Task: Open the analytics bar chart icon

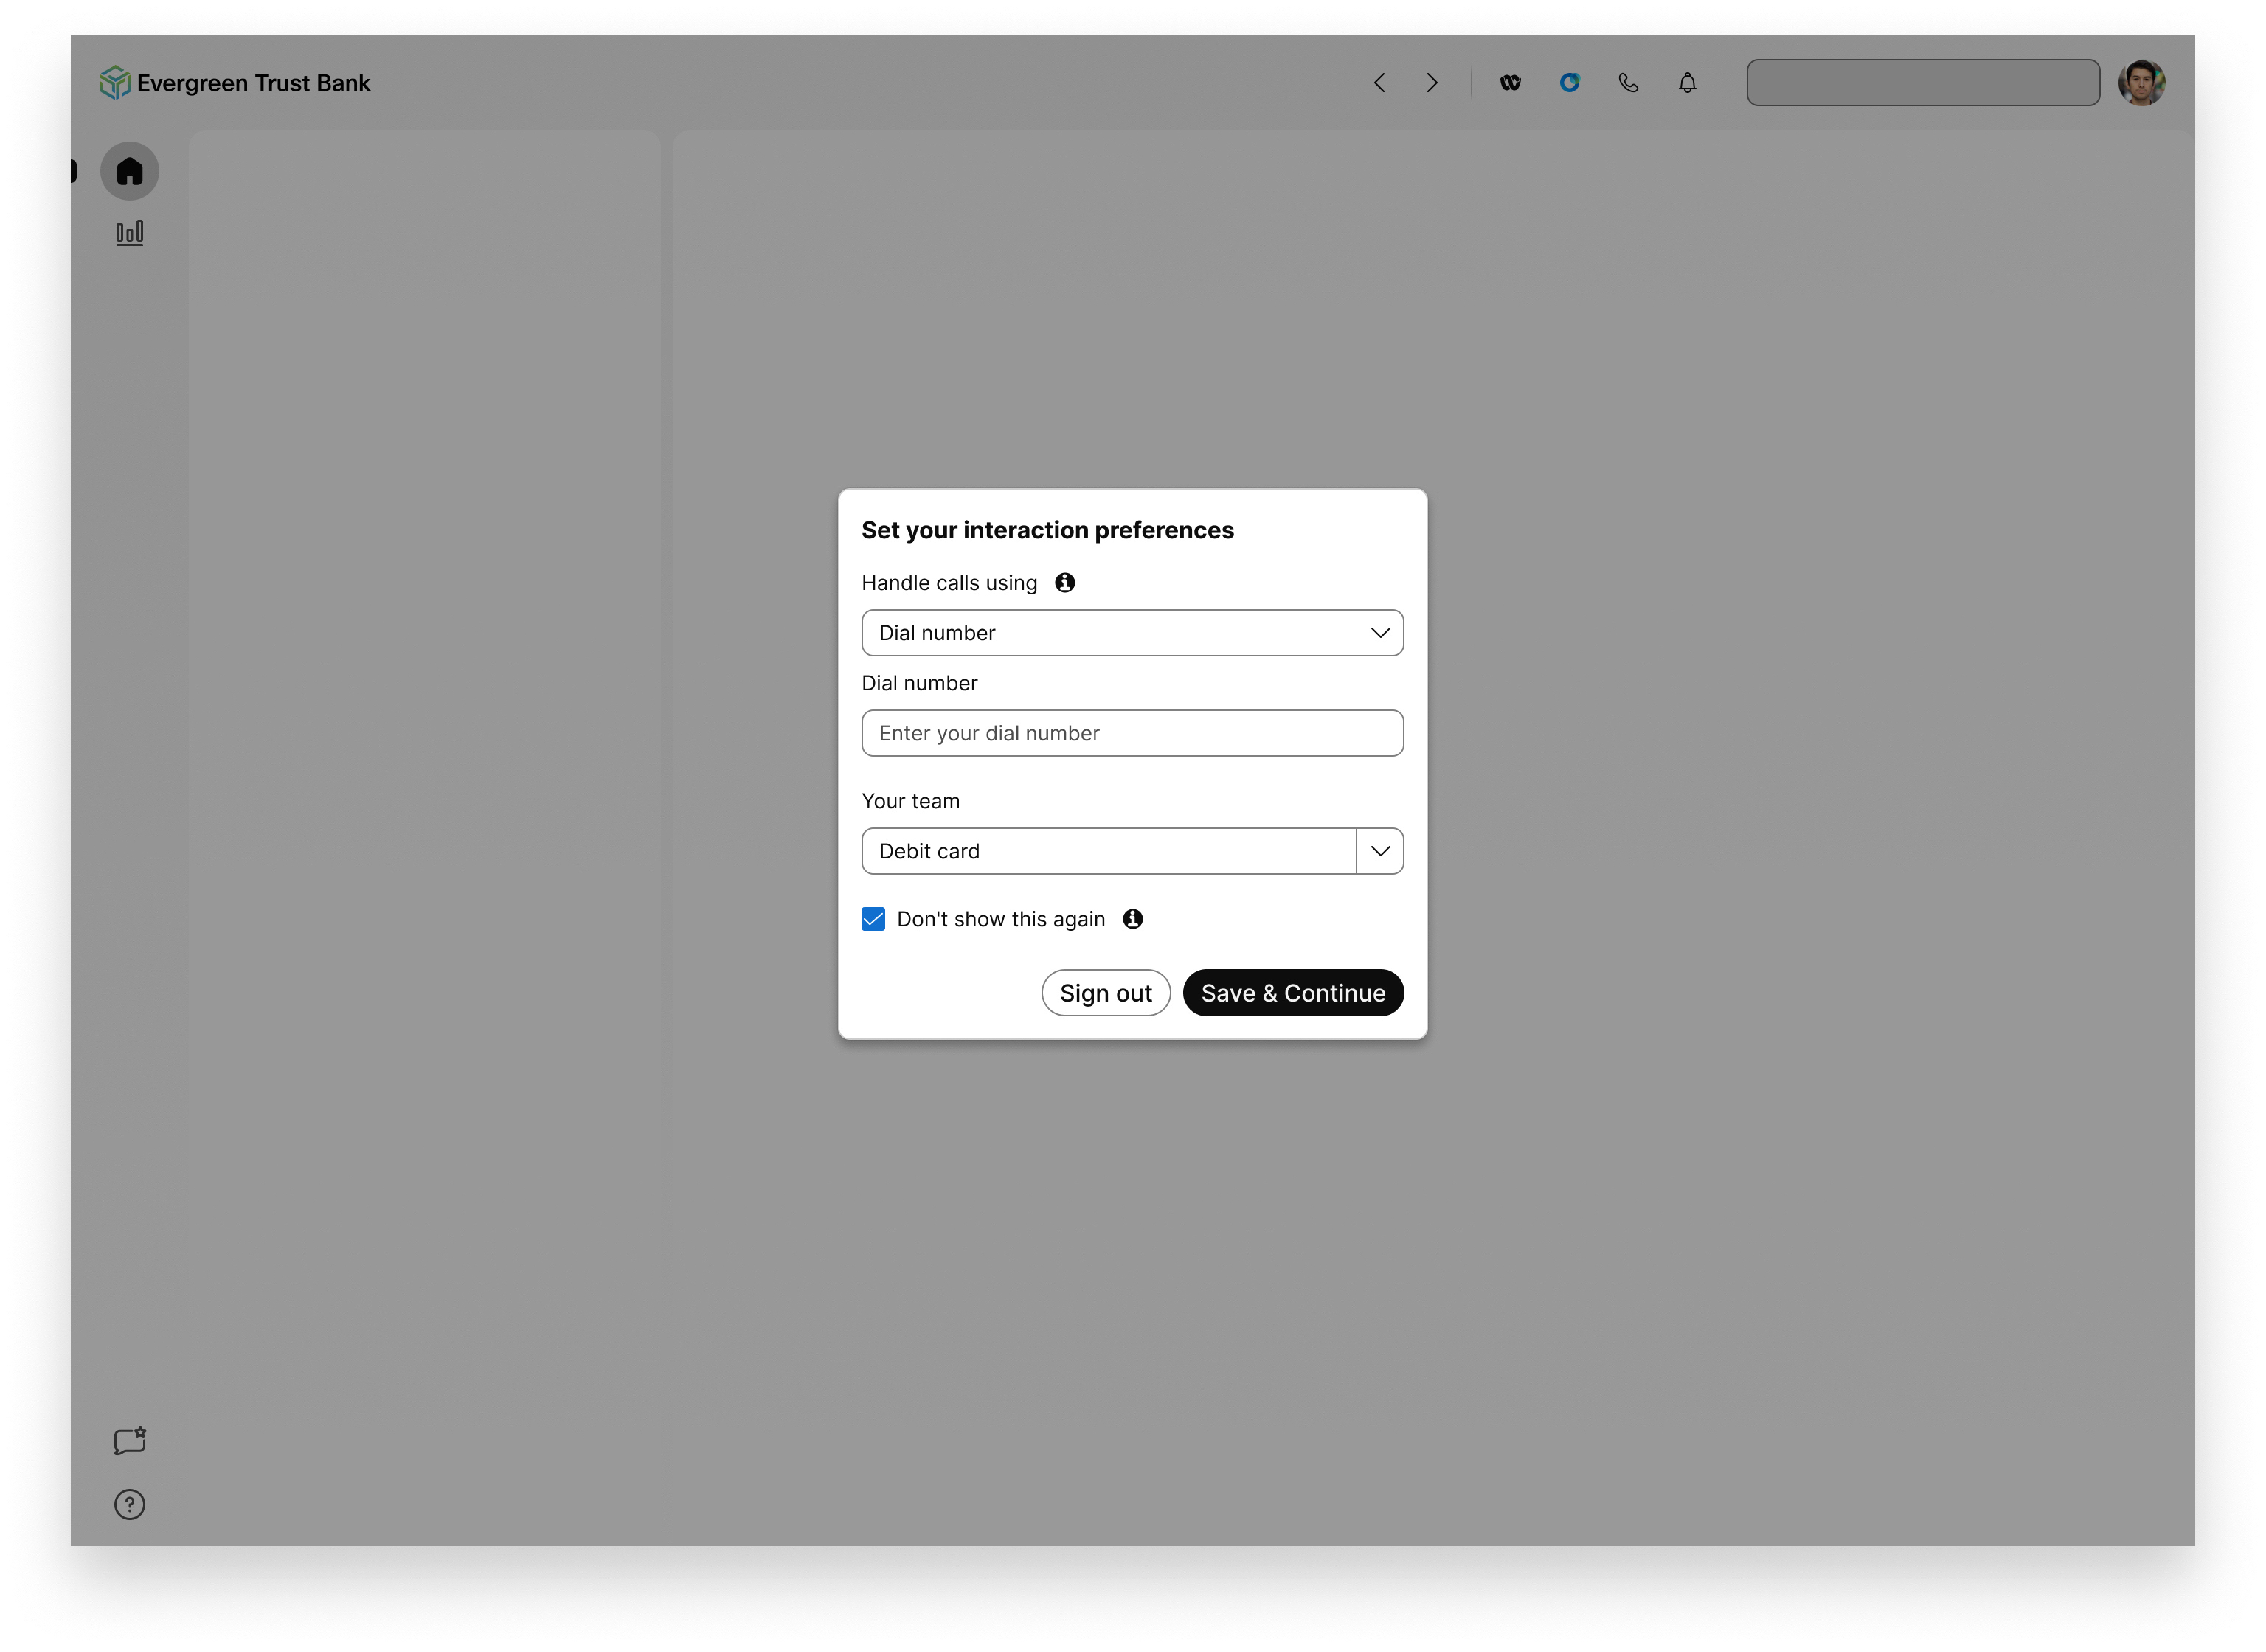Action: pos(129,233)
